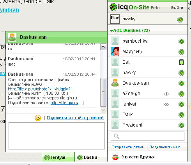This screenshot has height=165, width=191.
Task: Click Set's mobile phone status icon
Action: tap(182, 62)
